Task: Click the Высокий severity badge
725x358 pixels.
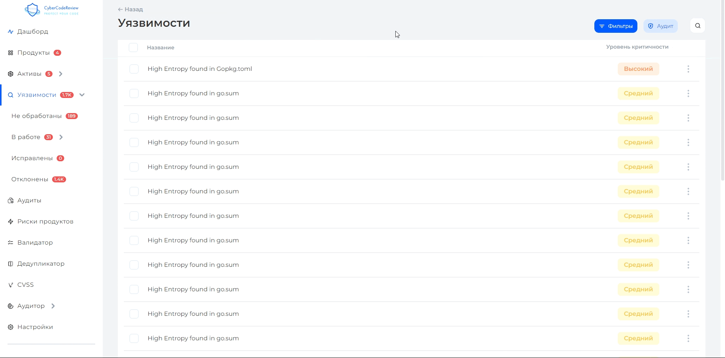Action: 638,69
